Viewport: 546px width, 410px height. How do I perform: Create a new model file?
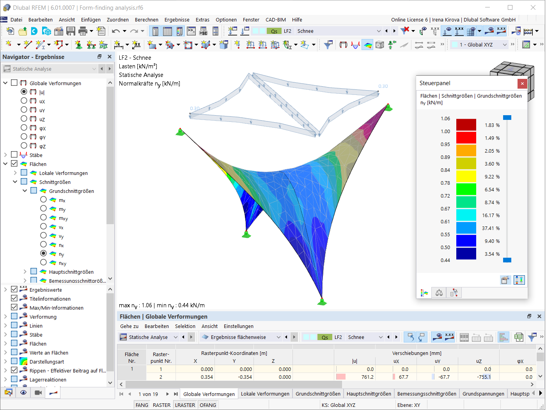coord(11,31)
